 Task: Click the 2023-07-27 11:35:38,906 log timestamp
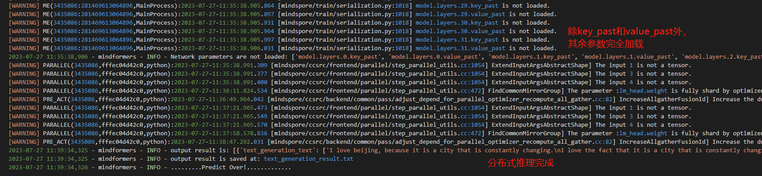(x=48, y=57)
